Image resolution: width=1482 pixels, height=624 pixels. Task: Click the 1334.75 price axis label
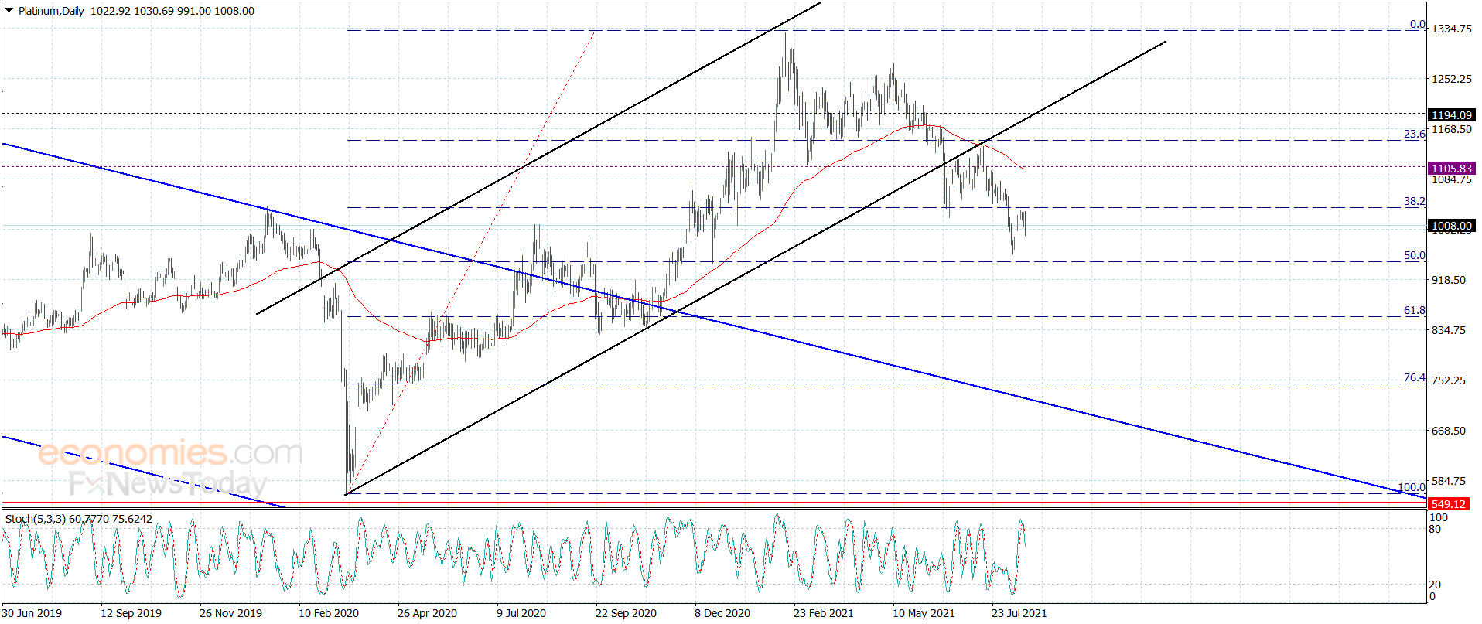[1452, 29]
